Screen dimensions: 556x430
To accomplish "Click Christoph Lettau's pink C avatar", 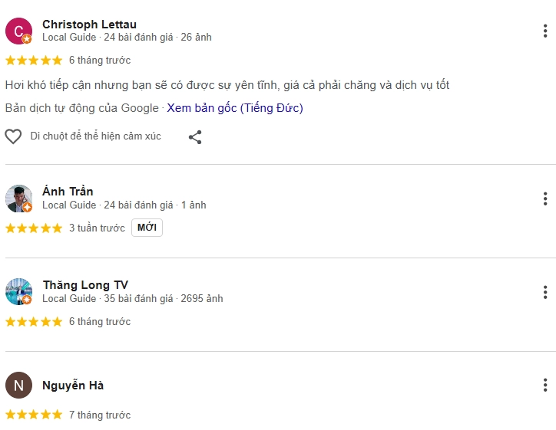I will click(x=18, y=31).
